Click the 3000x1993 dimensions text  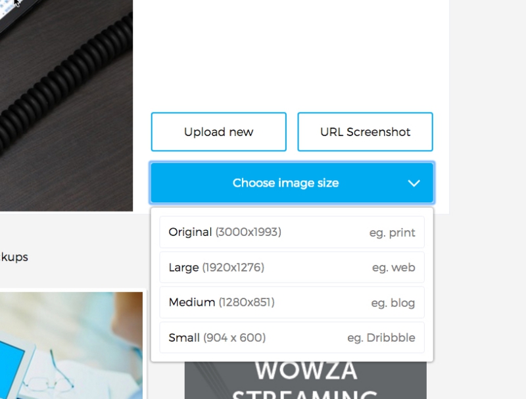pyautogui.click(x=248, y=232)
